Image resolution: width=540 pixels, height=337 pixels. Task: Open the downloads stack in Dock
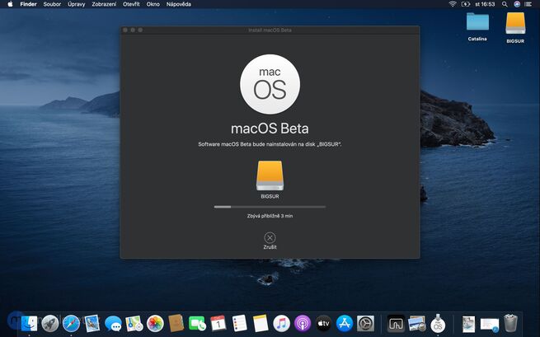point(490,325)
